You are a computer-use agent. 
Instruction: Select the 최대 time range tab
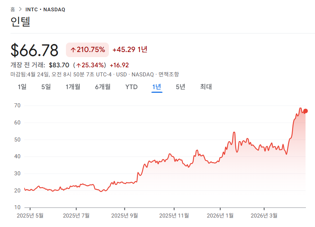[x=205, y=87]
